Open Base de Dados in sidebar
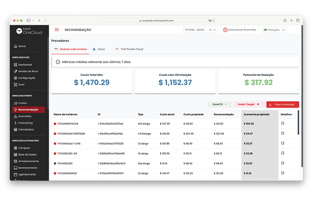This screenshot has width=313, height=203. tap(27, 155)
